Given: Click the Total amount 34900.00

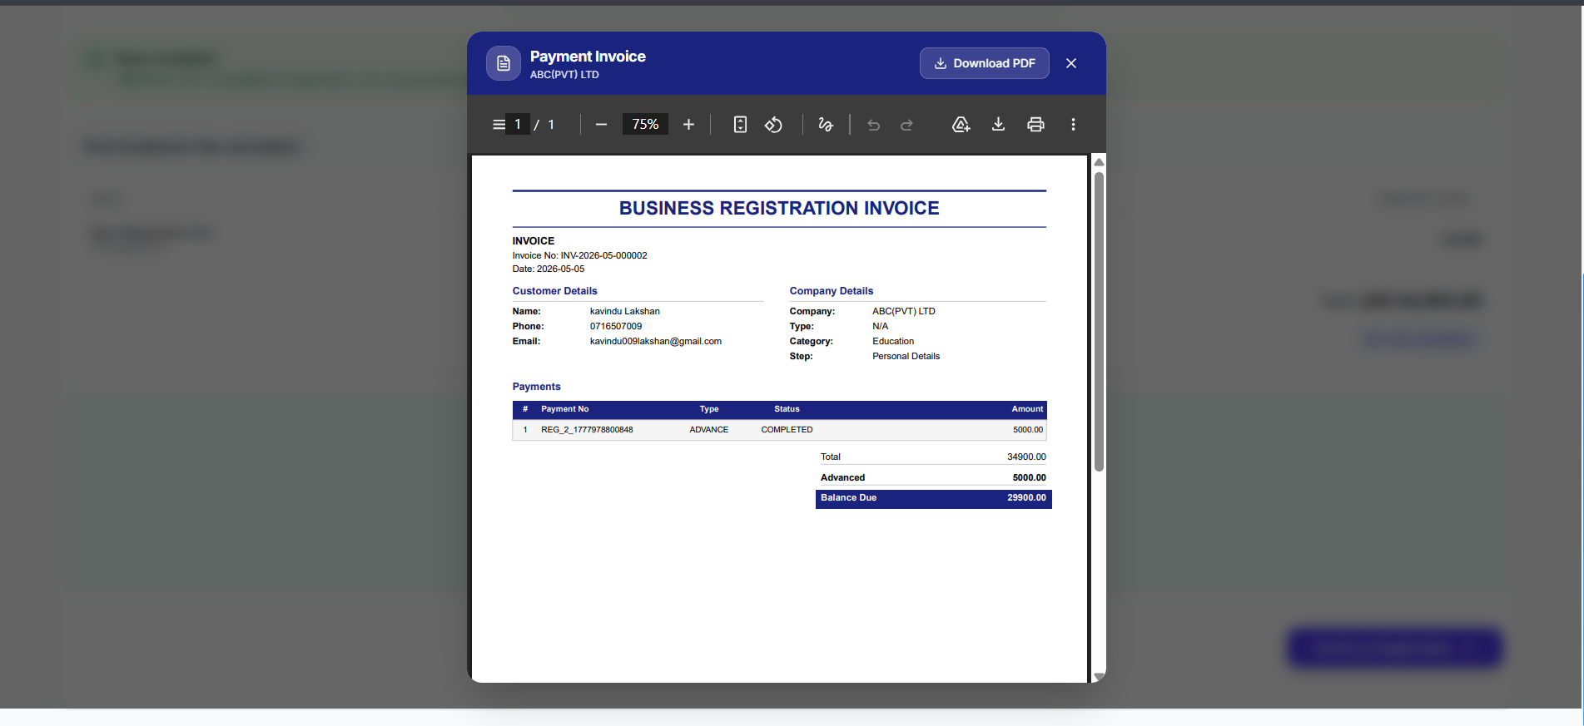Looking at the screenshot, I should (1026, 457).
